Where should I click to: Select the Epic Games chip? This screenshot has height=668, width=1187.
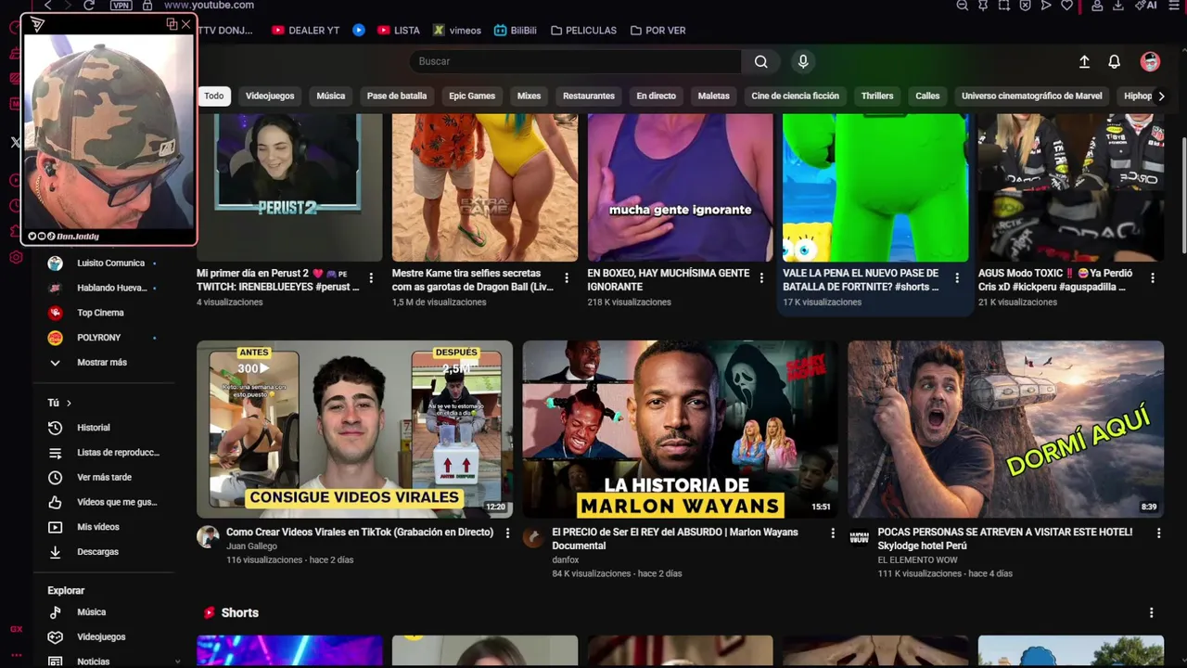coord(472,96)
